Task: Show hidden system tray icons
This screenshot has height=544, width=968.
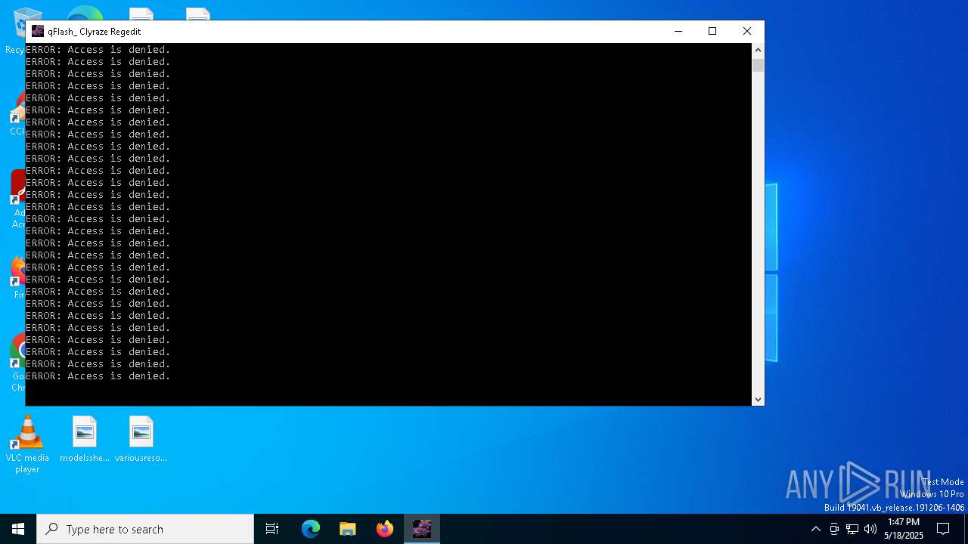Action: [x=815, y=529]
